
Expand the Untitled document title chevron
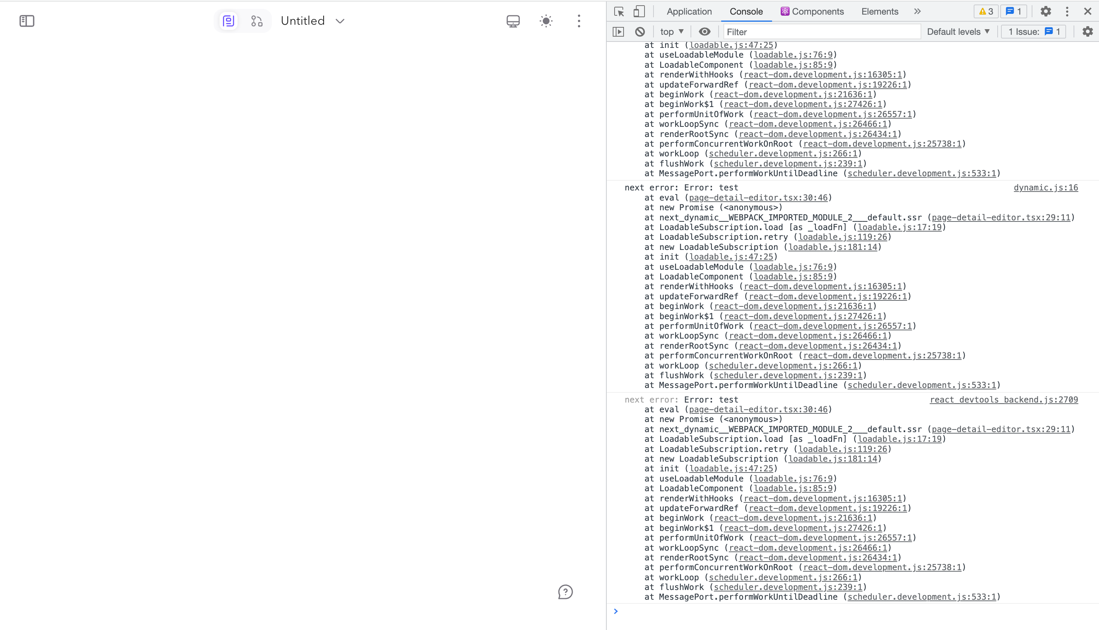coord(340,21)
